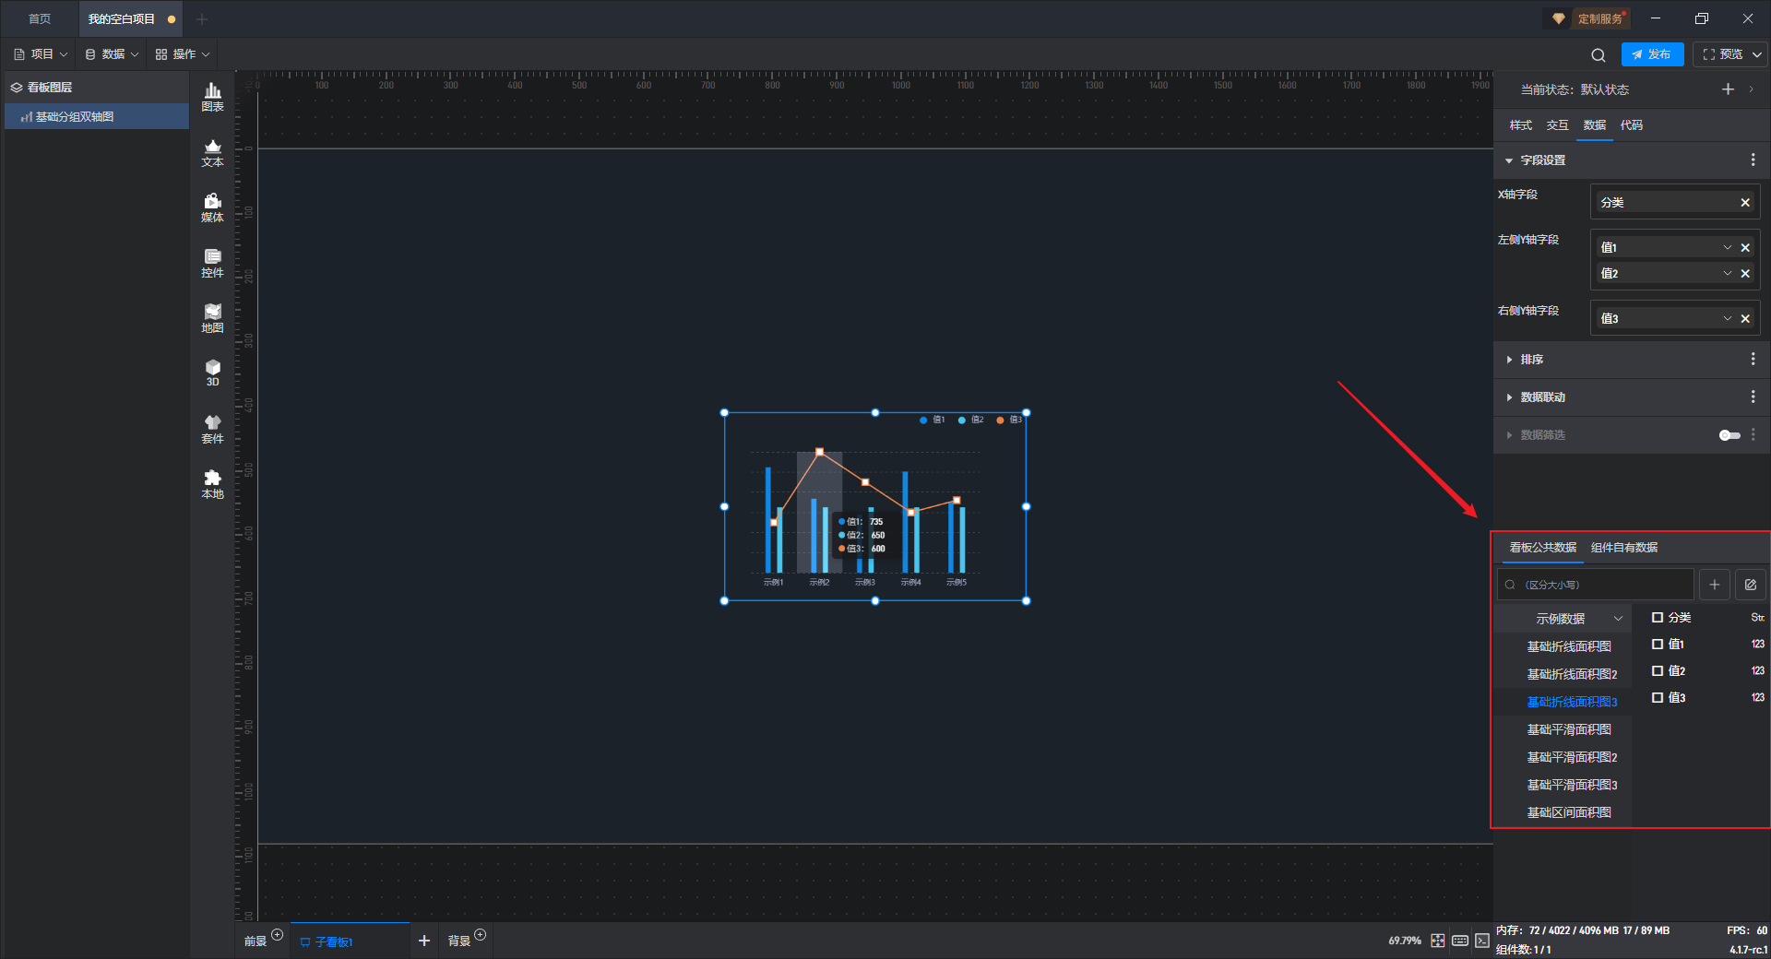
Task: Check the 分类 field checkbox
Action: (x=1658, y=618)
